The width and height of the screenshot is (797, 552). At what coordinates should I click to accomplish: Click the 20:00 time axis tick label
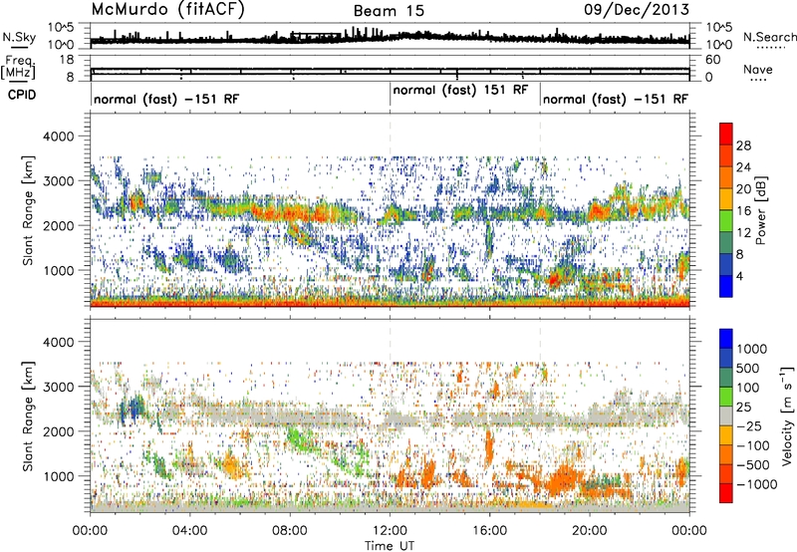pos(589,531)
